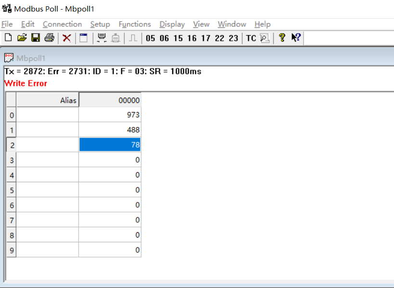Click the Mbpoll1 child window title
The width and height of the screenshot is (394, 288).
[31, 58]
